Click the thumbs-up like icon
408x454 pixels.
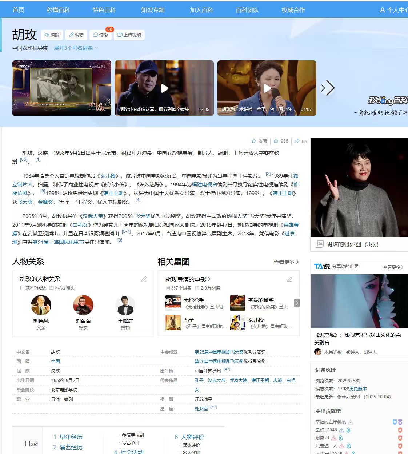[x=276, y=141]
